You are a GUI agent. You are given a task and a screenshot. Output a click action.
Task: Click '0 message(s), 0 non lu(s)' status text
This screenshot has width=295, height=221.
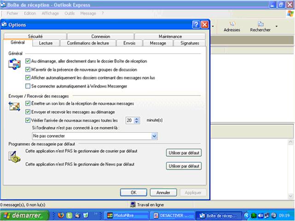pyautogui.click(x=23, y=204)
